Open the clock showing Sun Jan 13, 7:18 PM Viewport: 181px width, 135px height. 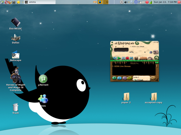(165, 2)
